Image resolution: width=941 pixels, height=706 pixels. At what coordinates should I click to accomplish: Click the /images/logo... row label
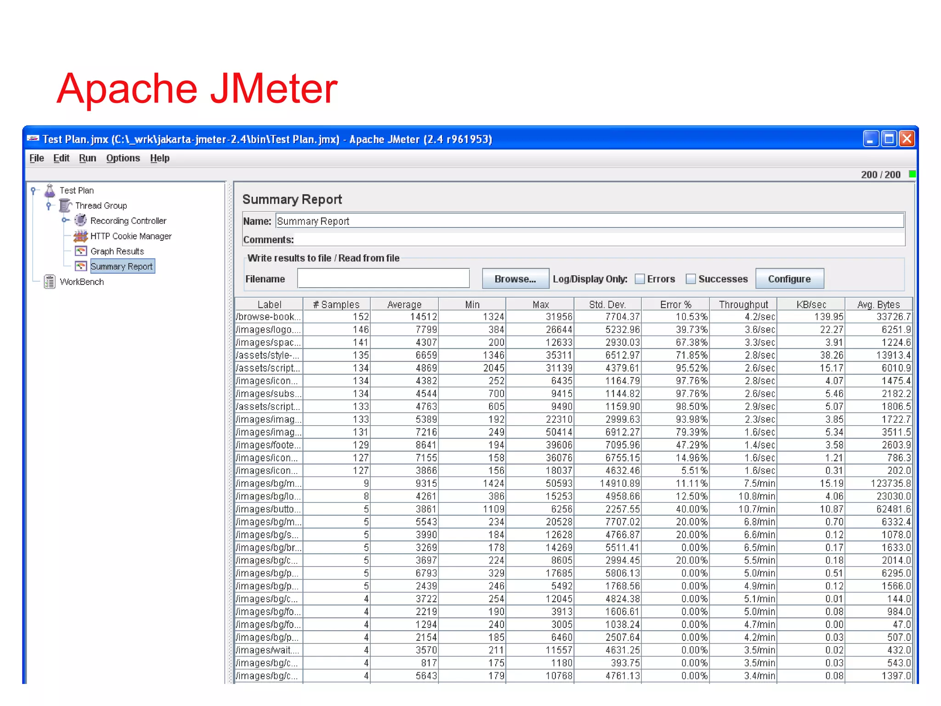coord(269,330)
